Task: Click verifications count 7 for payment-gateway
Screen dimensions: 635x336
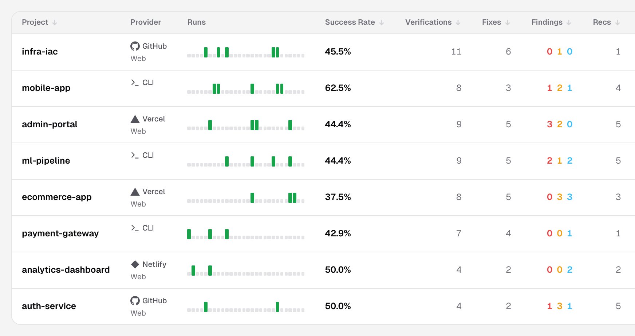Action: click(x=459, y=233)
